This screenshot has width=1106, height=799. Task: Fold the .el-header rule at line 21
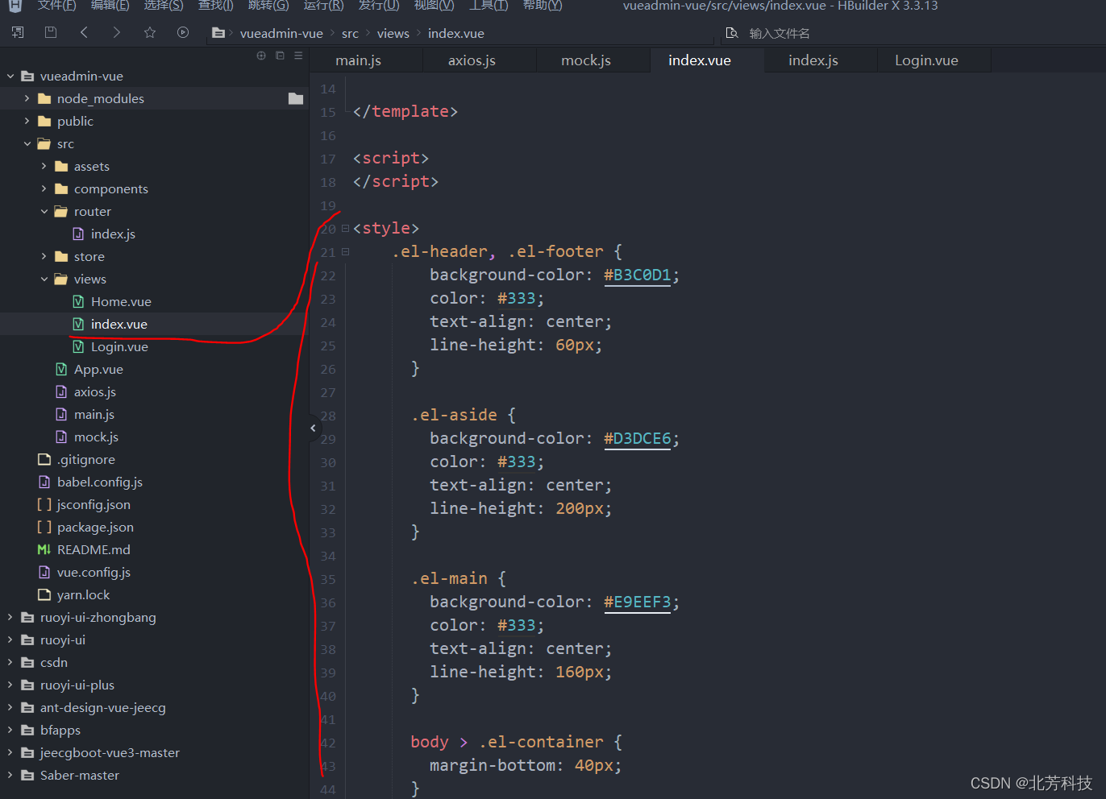[x=345, y=252]
